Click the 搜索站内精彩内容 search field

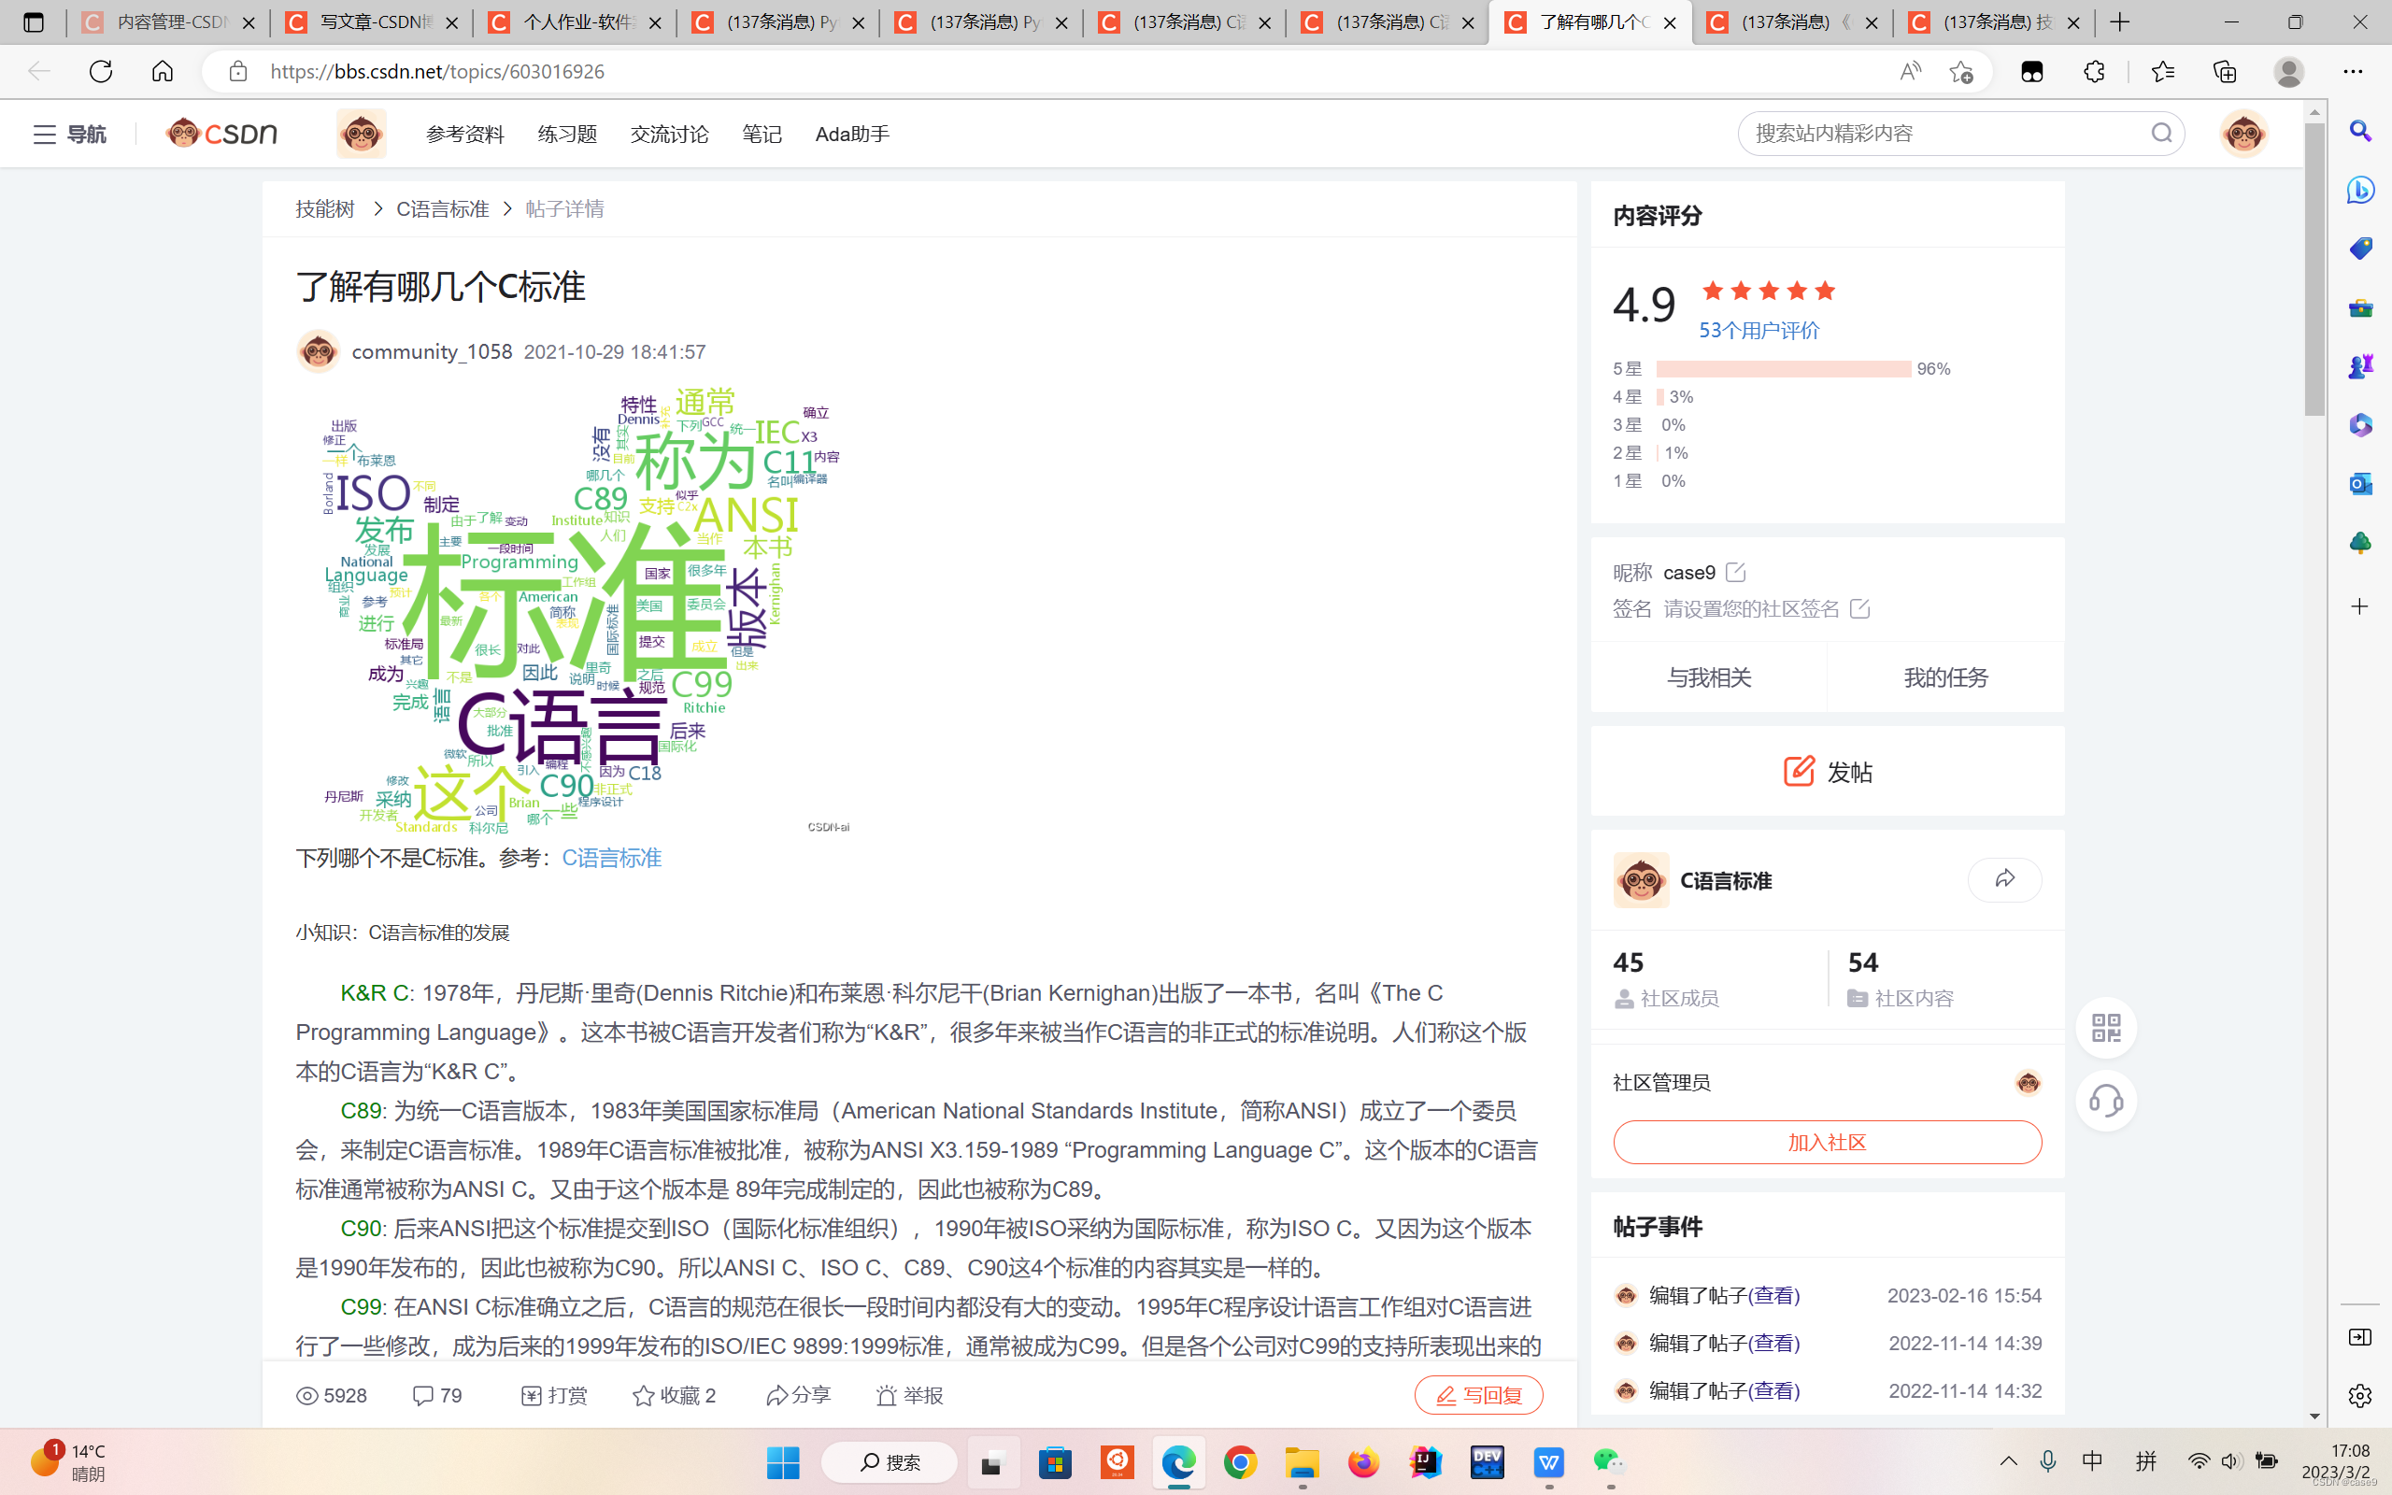[x=1937, y=134]
